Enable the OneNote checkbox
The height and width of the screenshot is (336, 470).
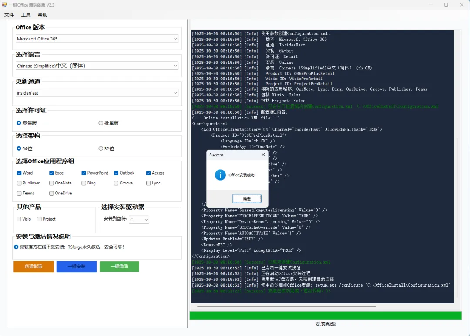(x=51, y=183)
